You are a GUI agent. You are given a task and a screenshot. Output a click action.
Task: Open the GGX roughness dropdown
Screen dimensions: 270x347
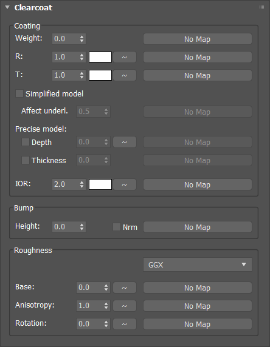tap(198, 264)
